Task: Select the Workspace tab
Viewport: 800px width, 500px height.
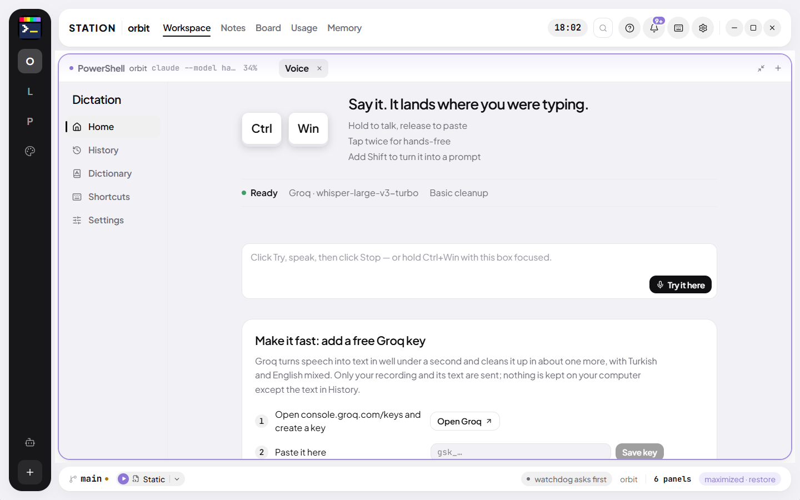Action: pyautogui.click(x=187, y=28)
